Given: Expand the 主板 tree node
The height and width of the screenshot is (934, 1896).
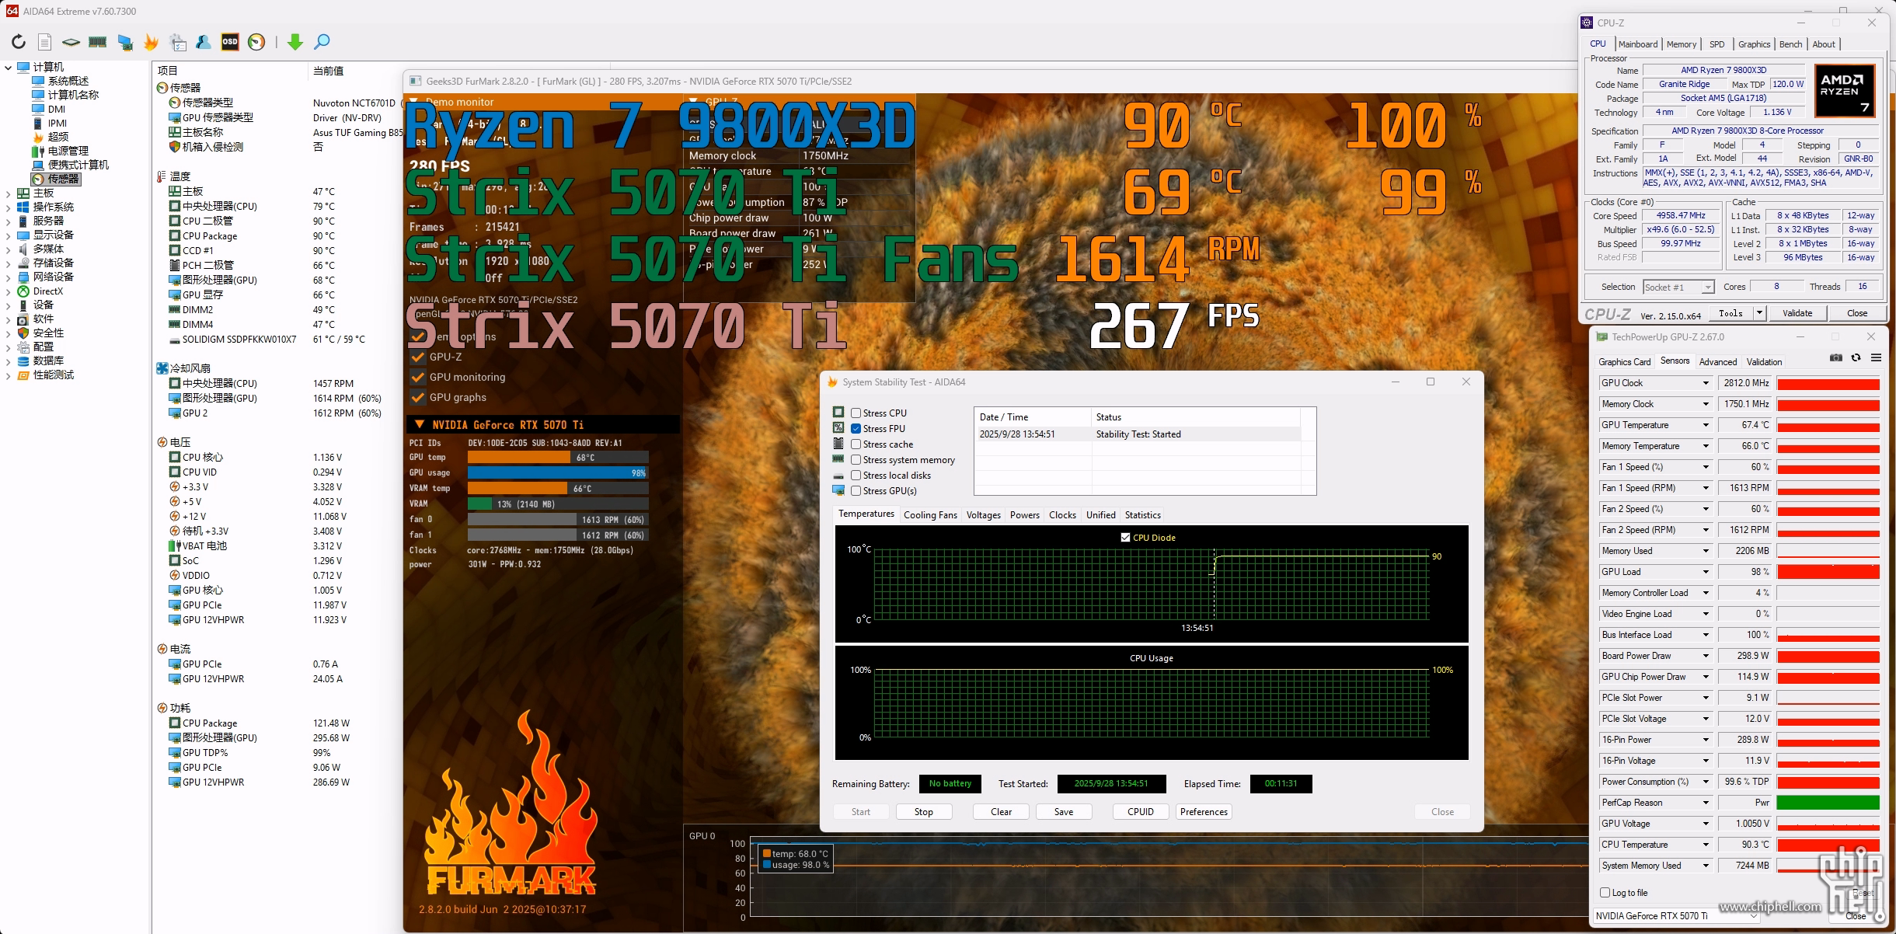Looking at the screenshot, I should point(8,193).
